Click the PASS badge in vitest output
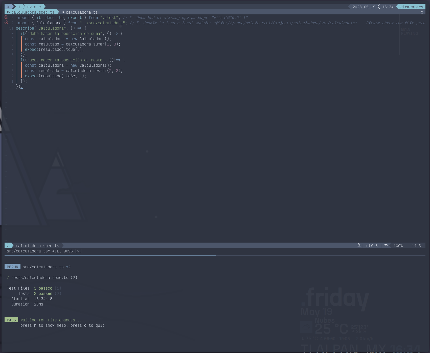 11,320
